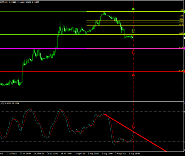Click the 38.2 Fibonacci level label
This screenshot has height=156, width=185.
(x=181, y=19)
